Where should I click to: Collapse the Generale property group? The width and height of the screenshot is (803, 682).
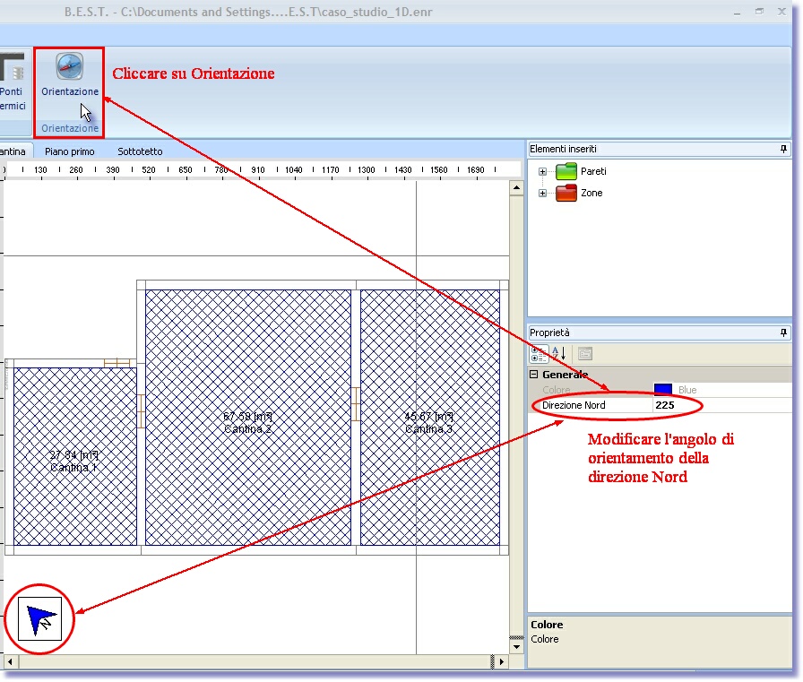[534, 375]
